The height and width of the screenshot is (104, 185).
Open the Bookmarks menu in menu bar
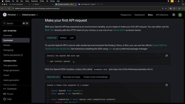pyautogui.click(x=34, y=1)
